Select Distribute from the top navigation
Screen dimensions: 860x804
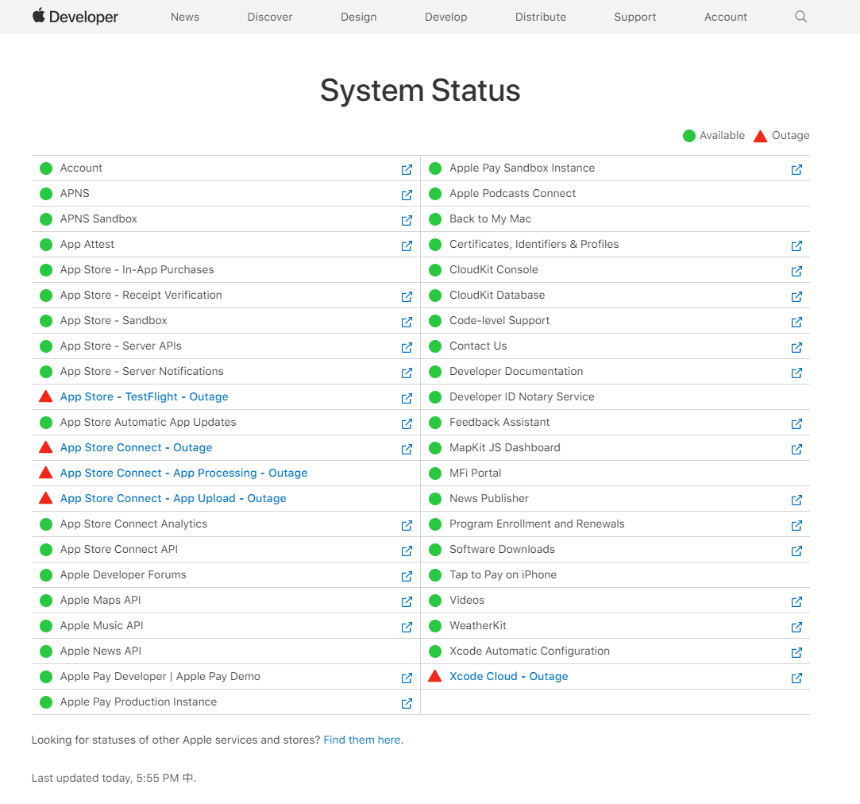pos(540,17)
